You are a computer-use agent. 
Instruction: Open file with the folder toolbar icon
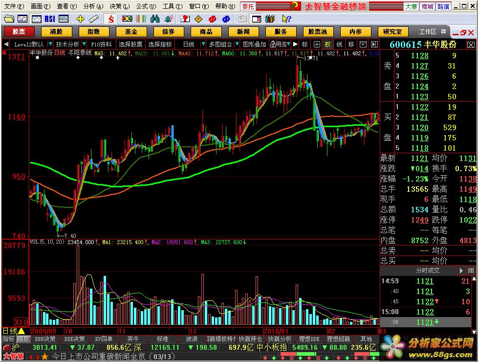9,19
